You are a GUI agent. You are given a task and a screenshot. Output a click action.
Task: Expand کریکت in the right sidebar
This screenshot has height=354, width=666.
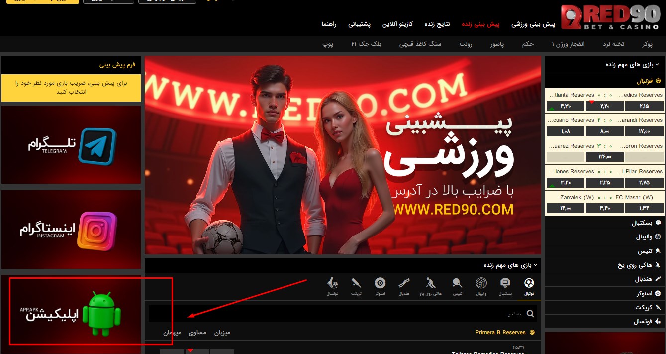click(x=605, y=307)
